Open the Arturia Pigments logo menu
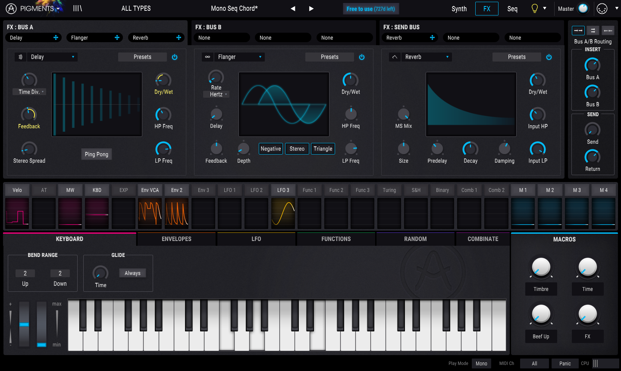The height and width of the screenshot is (371, 621). tap(30, 9)
